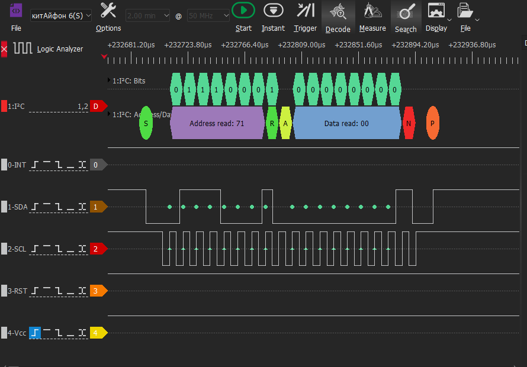Screen dimensions: 527x367
Task: Open the 2.00 min duration dropdown
Action: 148,15
